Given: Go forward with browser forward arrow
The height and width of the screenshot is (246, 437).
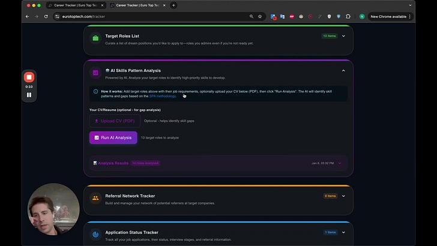Looking at the screenshot, I should click(37, 16).
